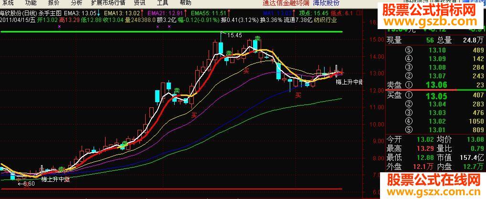Click the red bottom horizontal line

pos(171,189)
